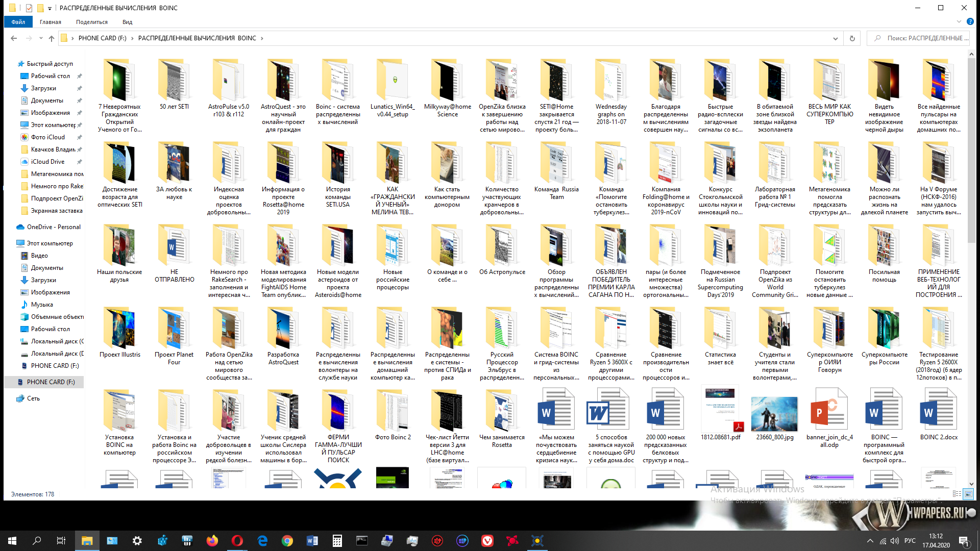980x551 pixels.
Task: Select Музыка under Этот компьютер
Action: click(42, 305)
